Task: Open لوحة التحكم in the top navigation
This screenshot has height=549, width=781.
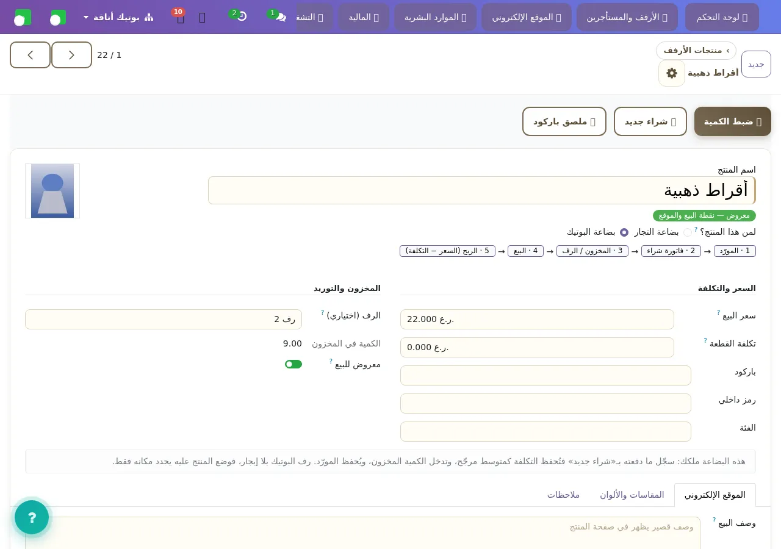Action: pyautogui.click(x=722, y=17)
